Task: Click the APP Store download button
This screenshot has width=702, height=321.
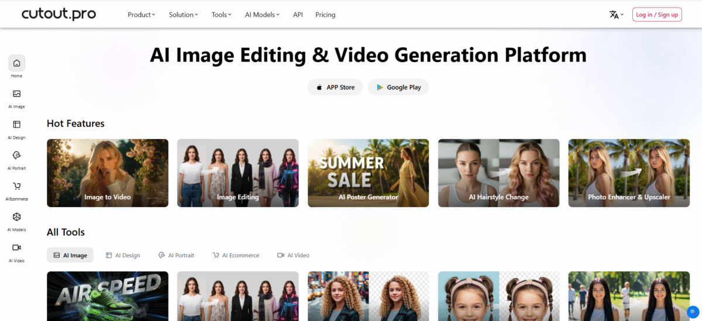Action: point(335,87)
